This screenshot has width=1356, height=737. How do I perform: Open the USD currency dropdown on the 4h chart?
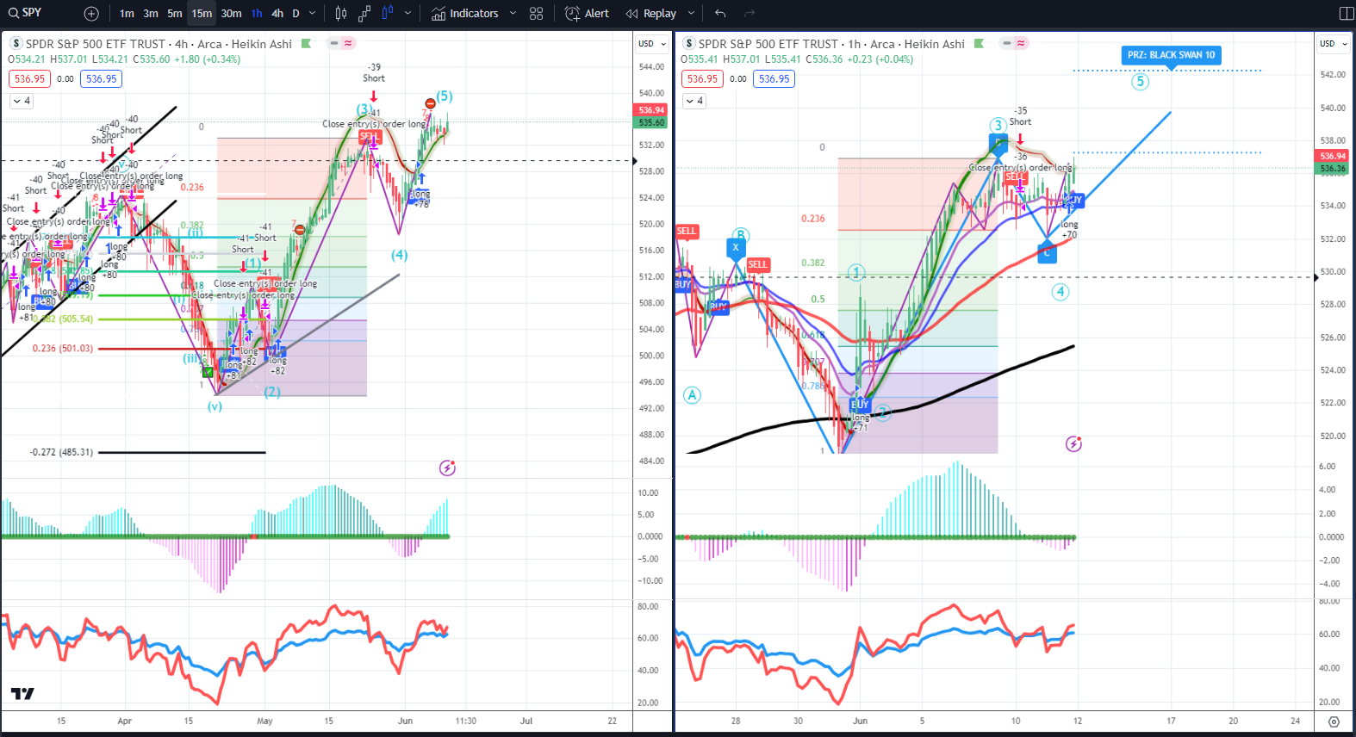coord(650,44)
